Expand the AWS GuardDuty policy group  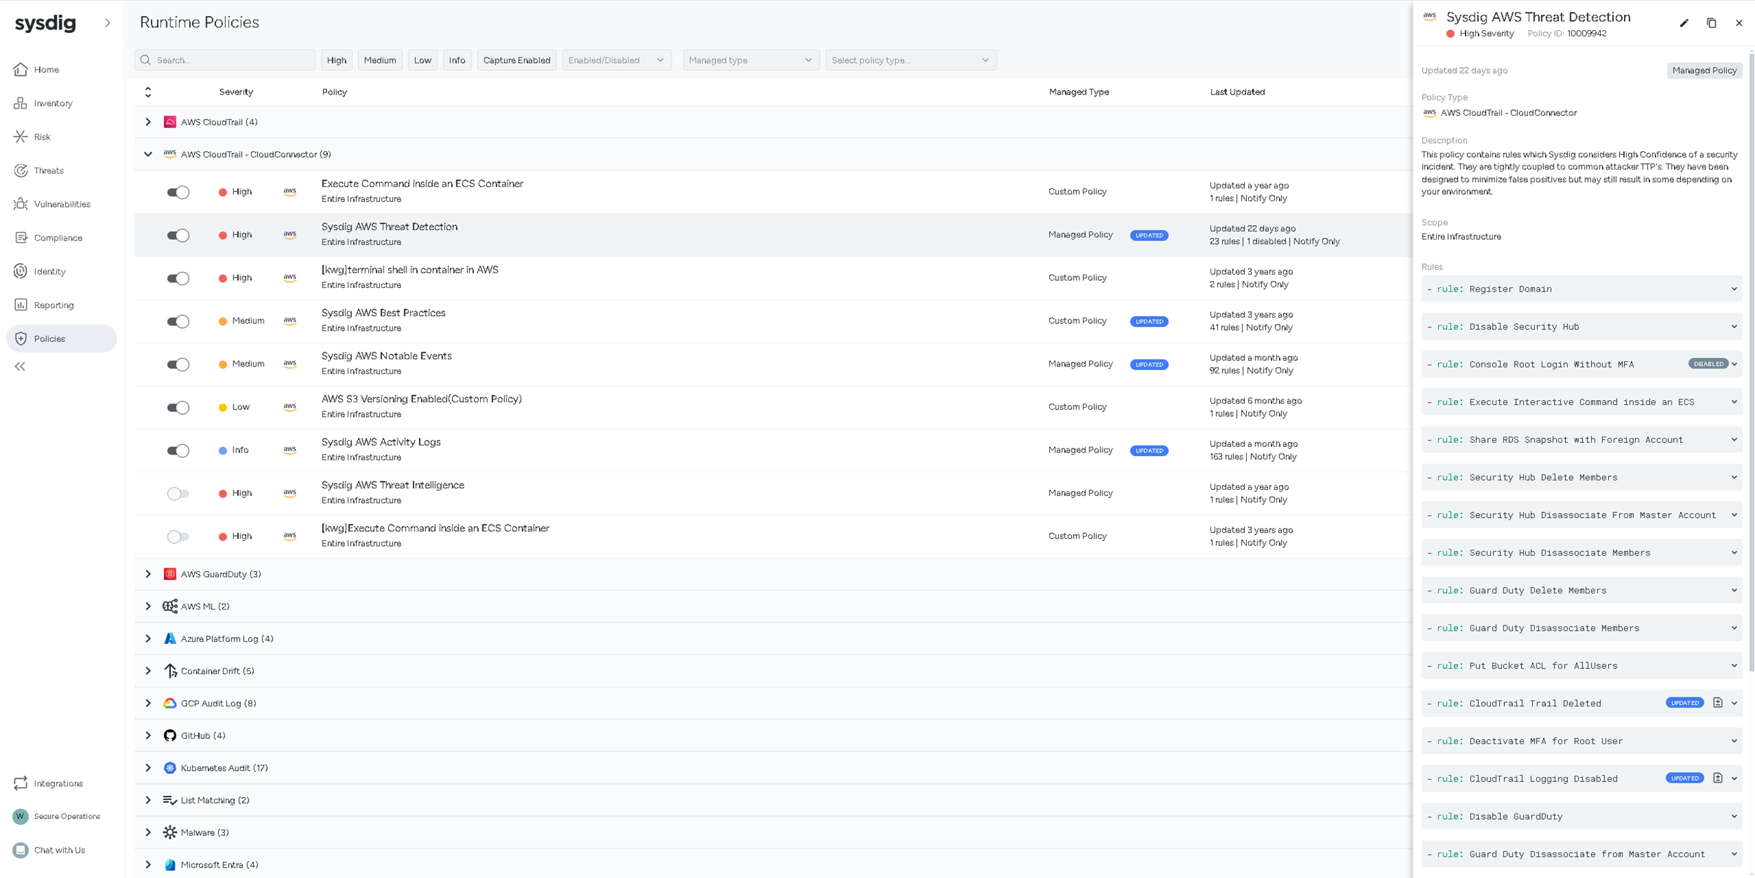pyautogui.click(x=148, y=574)
